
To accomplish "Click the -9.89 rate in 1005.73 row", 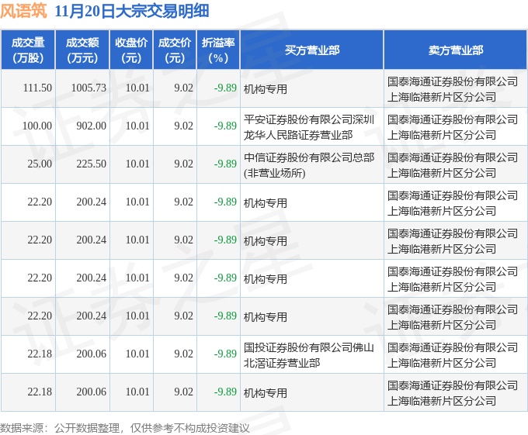I will 225,88.
